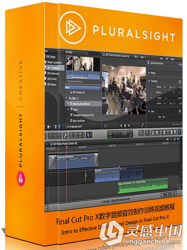The width and height of the screenshot is (187, 250).
Task: Open the timeline index button
Action: point(46,208)
